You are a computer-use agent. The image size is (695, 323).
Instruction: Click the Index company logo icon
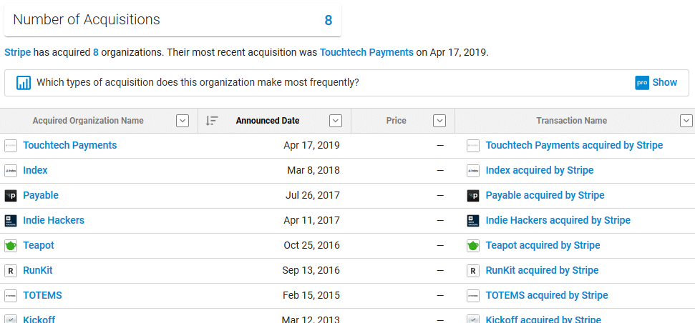pos(11,171)
